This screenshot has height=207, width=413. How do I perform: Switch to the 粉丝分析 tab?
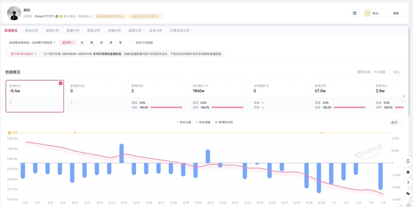(x=31, y=30)
